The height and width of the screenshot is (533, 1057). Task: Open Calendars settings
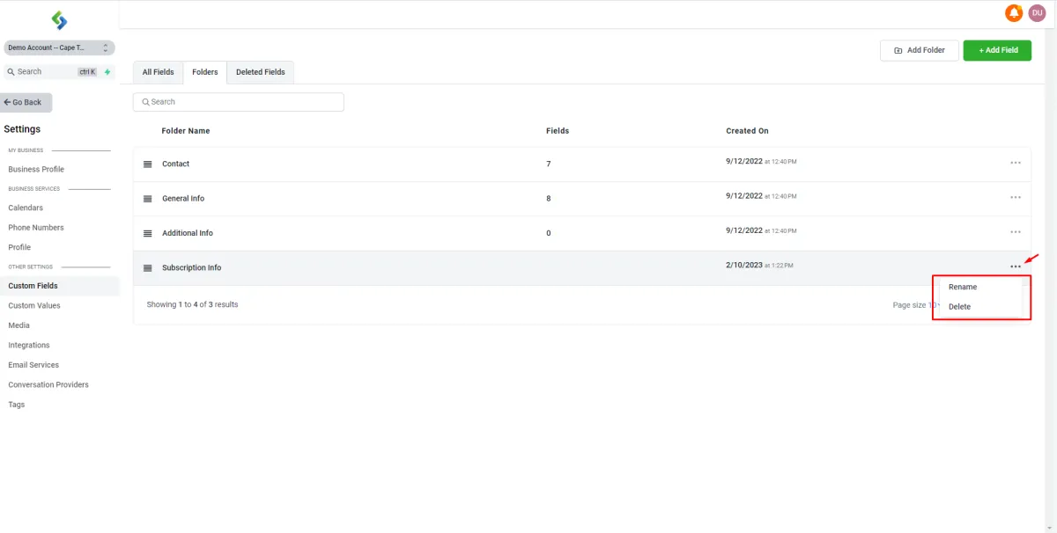click(x=26, y=208)
